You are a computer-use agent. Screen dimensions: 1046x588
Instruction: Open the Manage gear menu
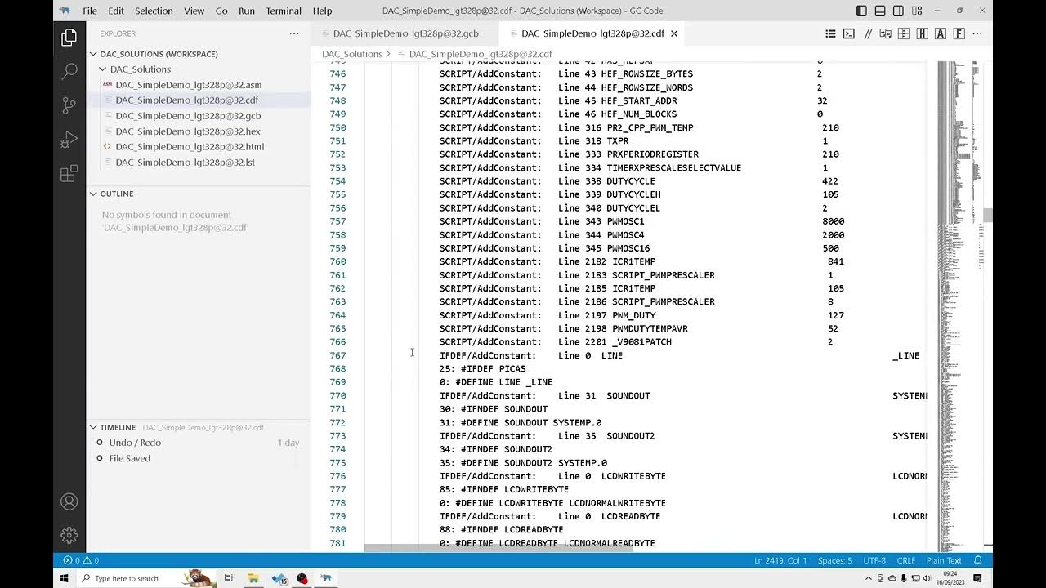69,536
